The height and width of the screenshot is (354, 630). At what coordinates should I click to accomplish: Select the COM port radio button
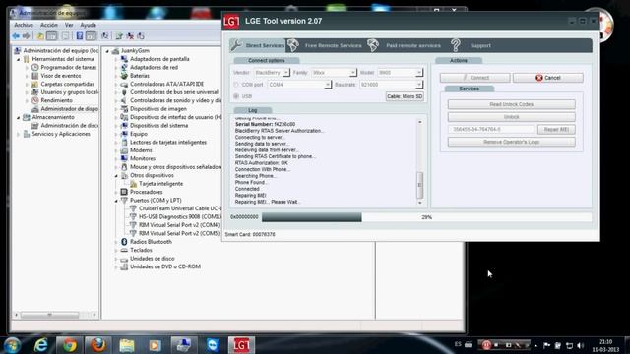(x=236, y=85)
